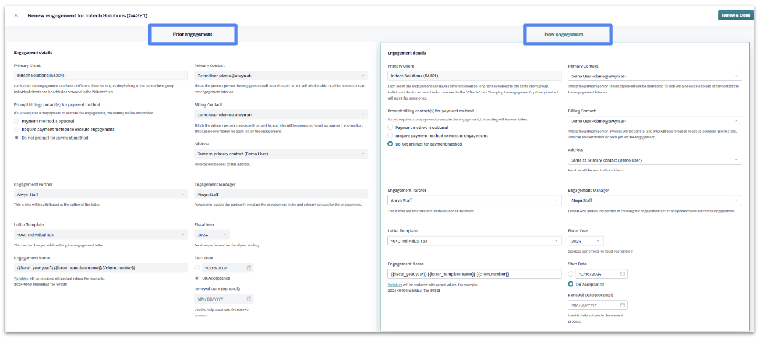The width and height of the screenshot is (760, 338).
Task: Open Engagement Manager dropdown in prior engagement
Action: point(281,194)
